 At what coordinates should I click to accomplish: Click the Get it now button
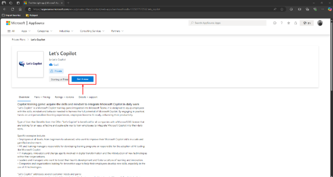(x=82, y=79)
